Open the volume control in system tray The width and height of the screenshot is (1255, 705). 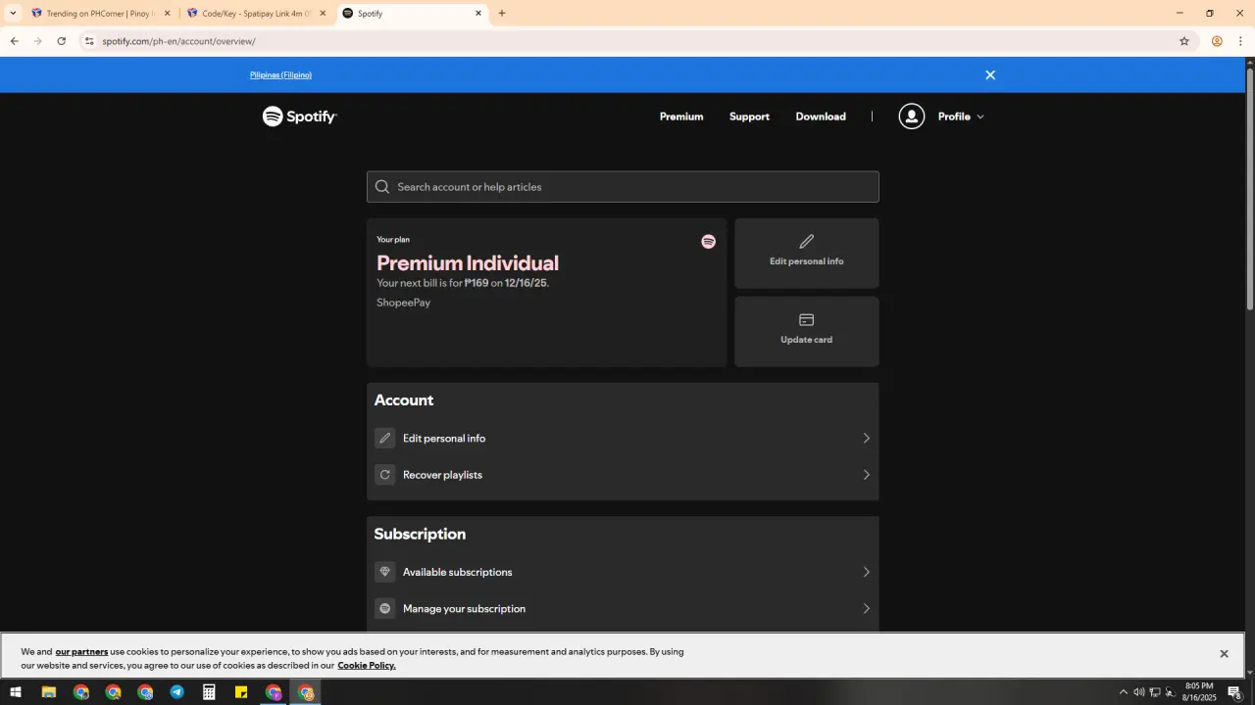coord(1139,692)
